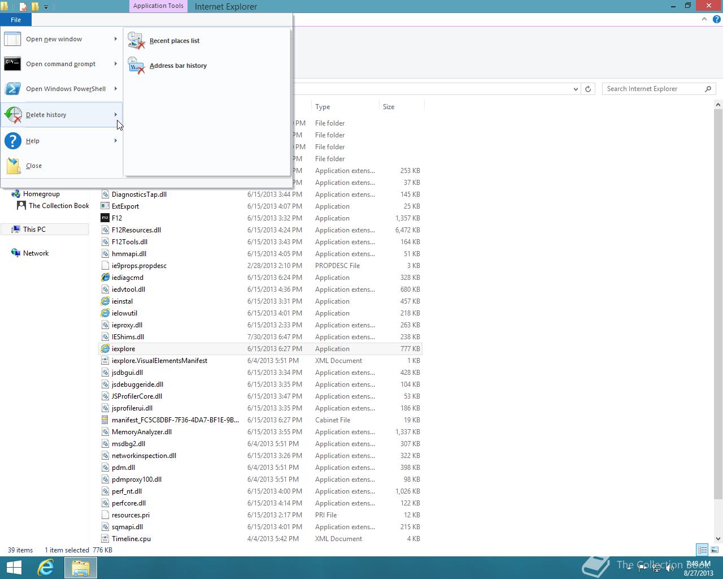Click the system tray clock

point(698,568)
